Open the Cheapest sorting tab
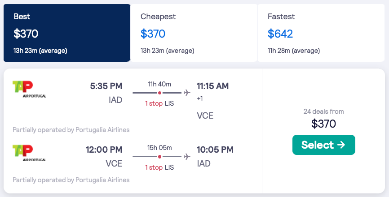This screenshot has width=389, height=197. pyautogui.click(x=194, y=33)
